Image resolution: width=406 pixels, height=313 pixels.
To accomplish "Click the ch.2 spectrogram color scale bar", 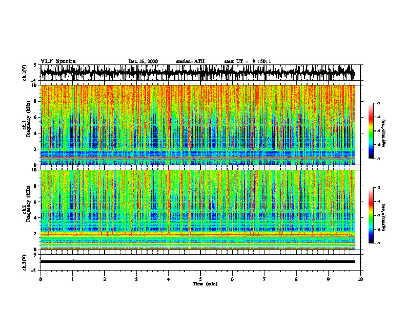I will point(371,215).
